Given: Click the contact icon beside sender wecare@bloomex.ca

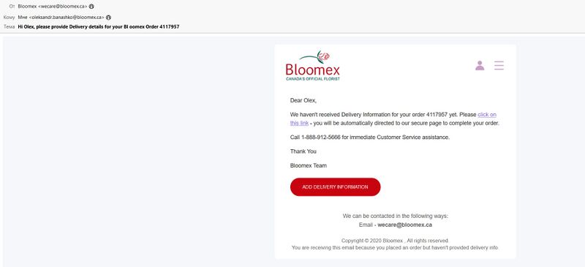Looking at the screenshot, I should [91, 7].
